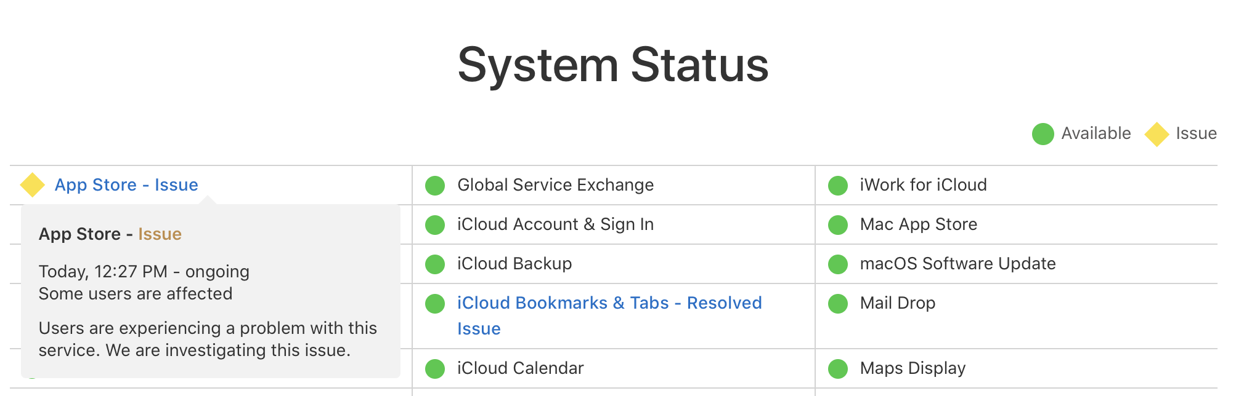Click green dot beside iCloud Bookmarks & Tabs
This screenshot has height=396, width=1236.
pos(435,303)
